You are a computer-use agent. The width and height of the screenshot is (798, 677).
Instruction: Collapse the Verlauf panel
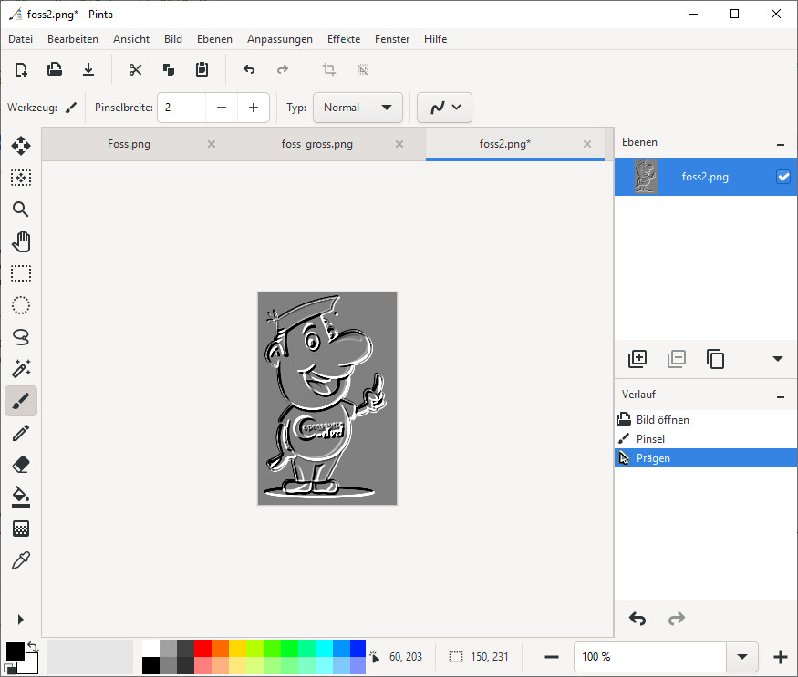[780, 397]
